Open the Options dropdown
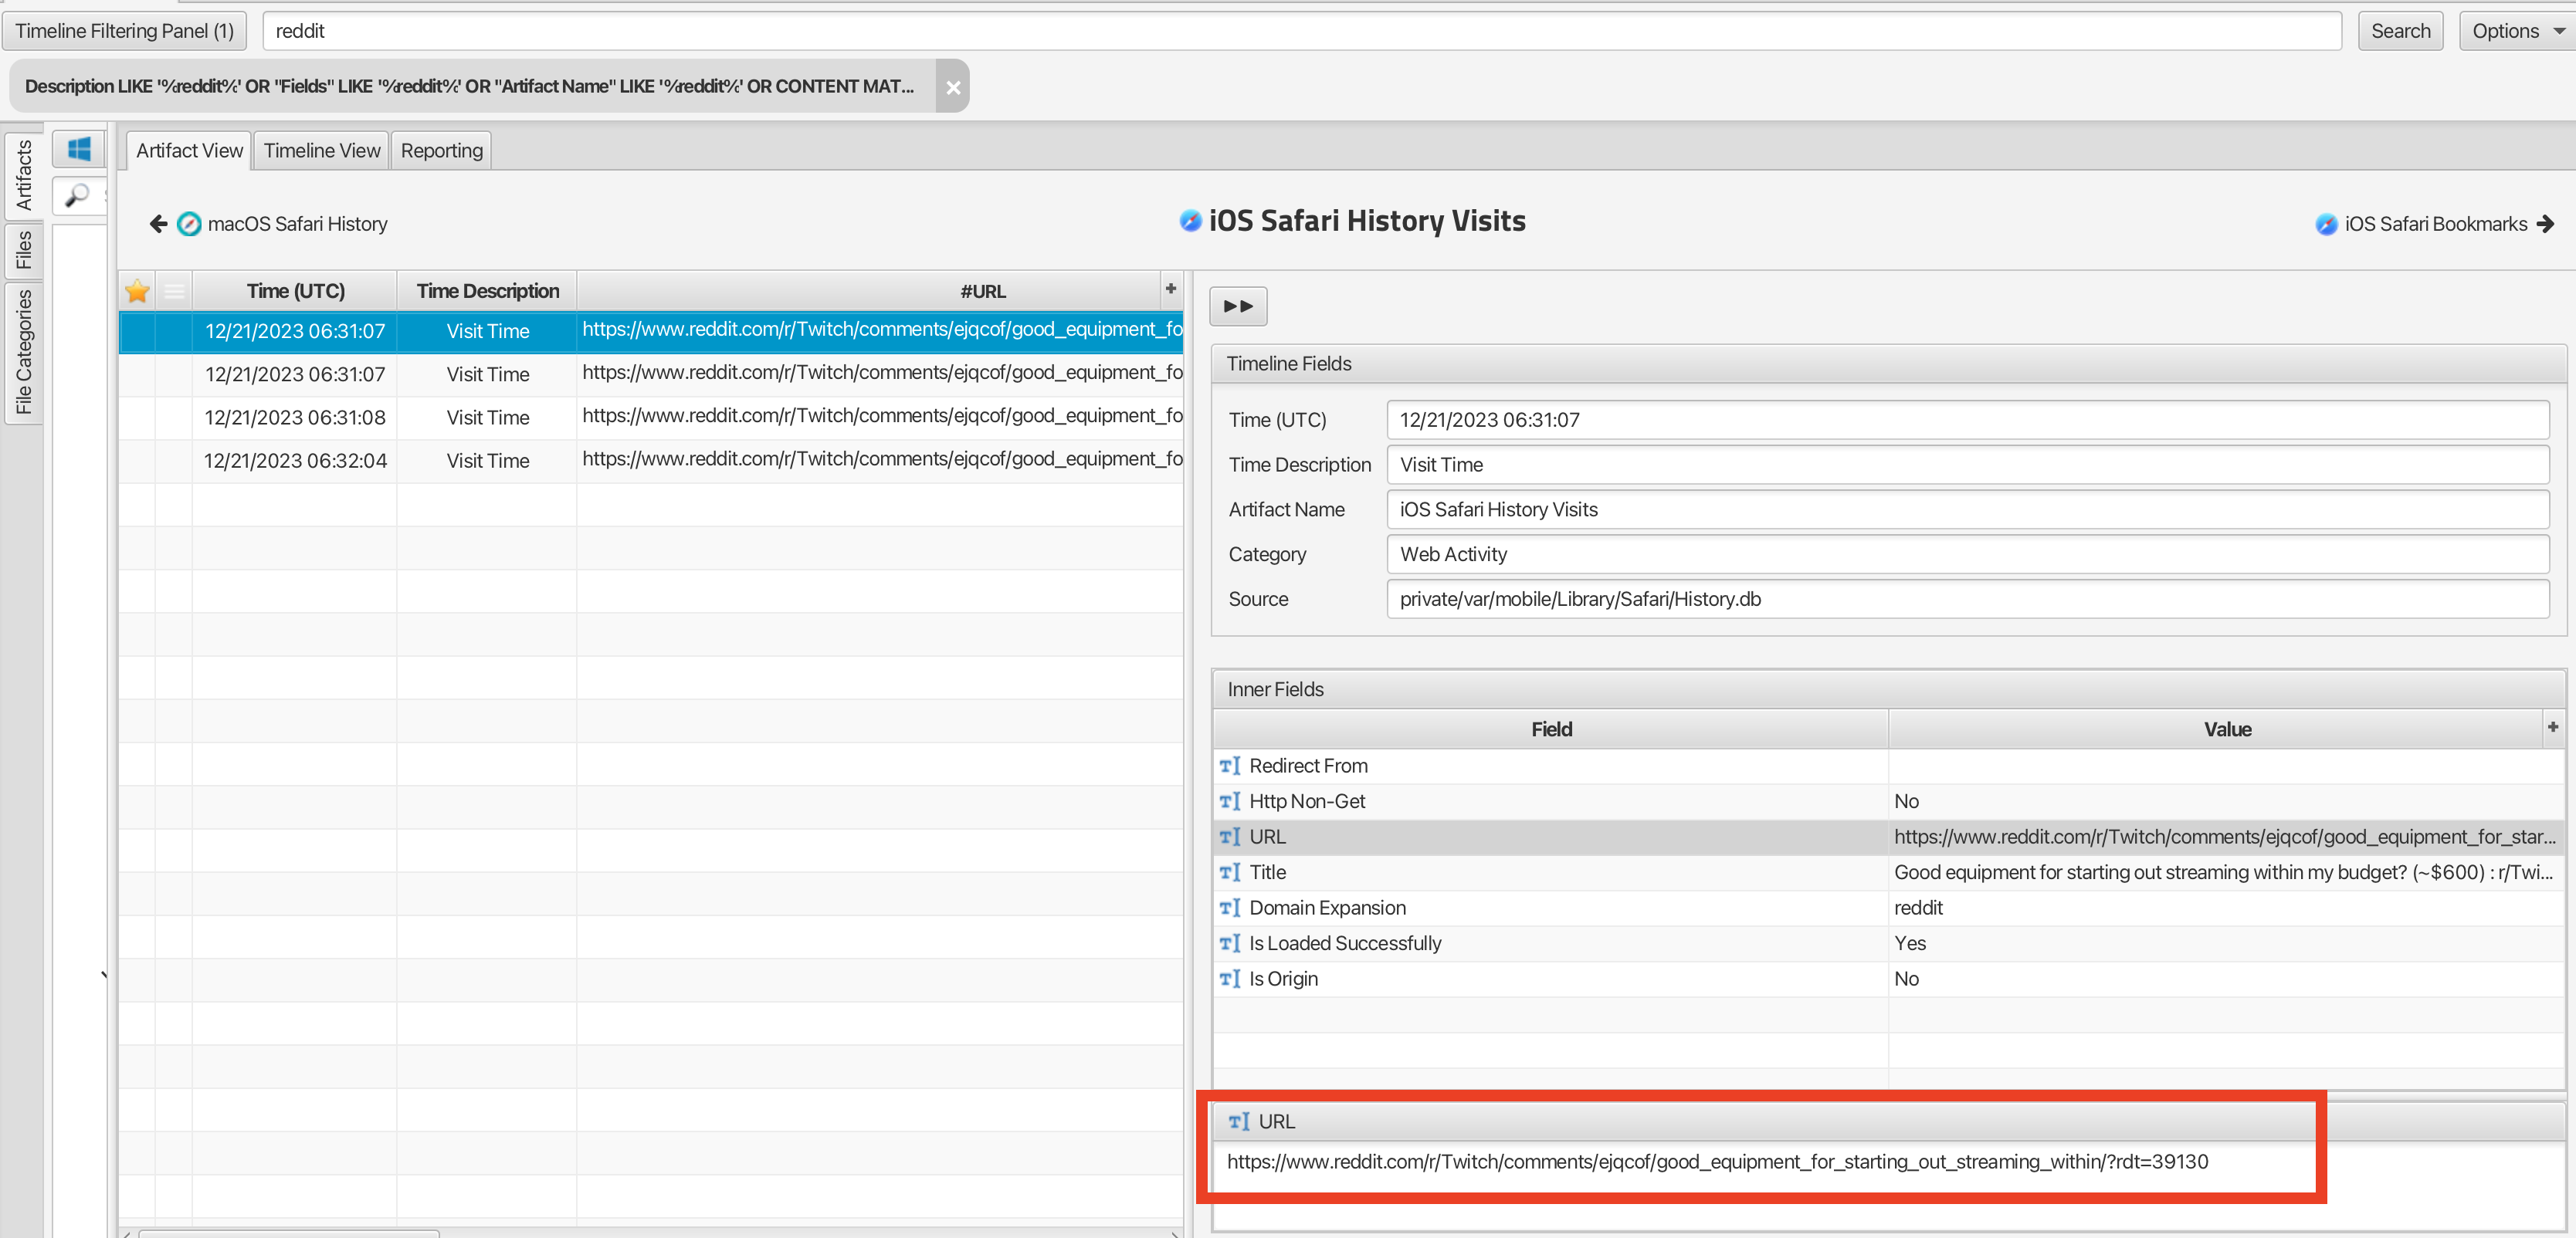 point(2517,31)
